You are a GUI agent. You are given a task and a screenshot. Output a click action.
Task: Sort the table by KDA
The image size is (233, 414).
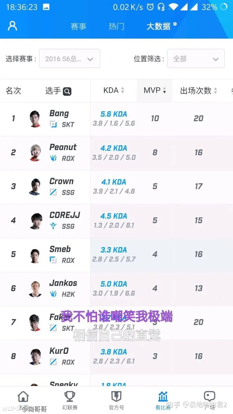point(114,91)
